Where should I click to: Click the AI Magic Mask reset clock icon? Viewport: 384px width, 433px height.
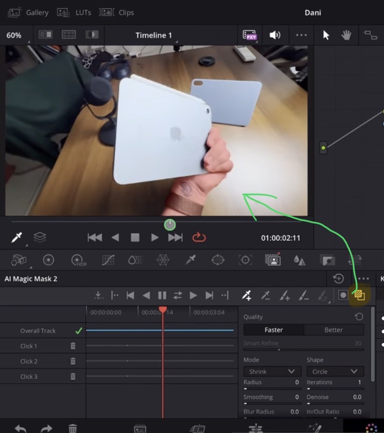click(338, 278)
